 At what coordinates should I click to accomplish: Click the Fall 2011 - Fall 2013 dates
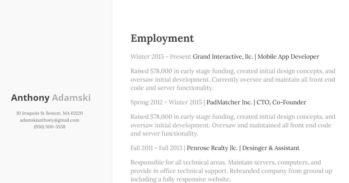click(x=156, y=148)
